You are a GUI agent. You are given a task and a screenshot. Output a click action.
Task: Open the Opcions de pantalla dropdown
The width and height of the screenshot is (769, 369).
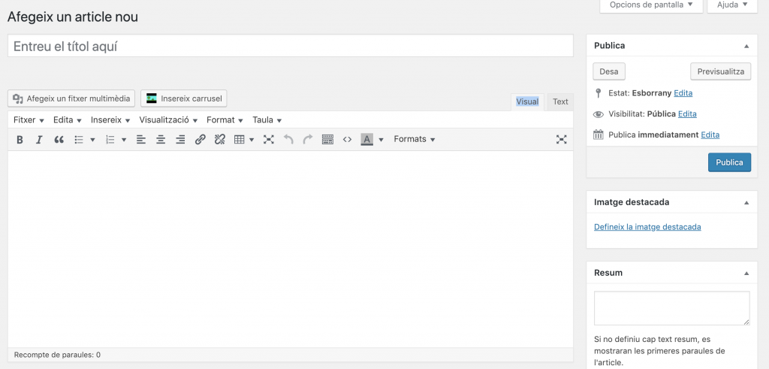point(651,5)
